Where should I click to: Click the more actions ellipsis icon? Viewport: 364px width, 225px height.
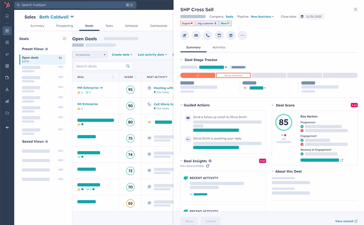pyautogui.click(x=243, y=35)
